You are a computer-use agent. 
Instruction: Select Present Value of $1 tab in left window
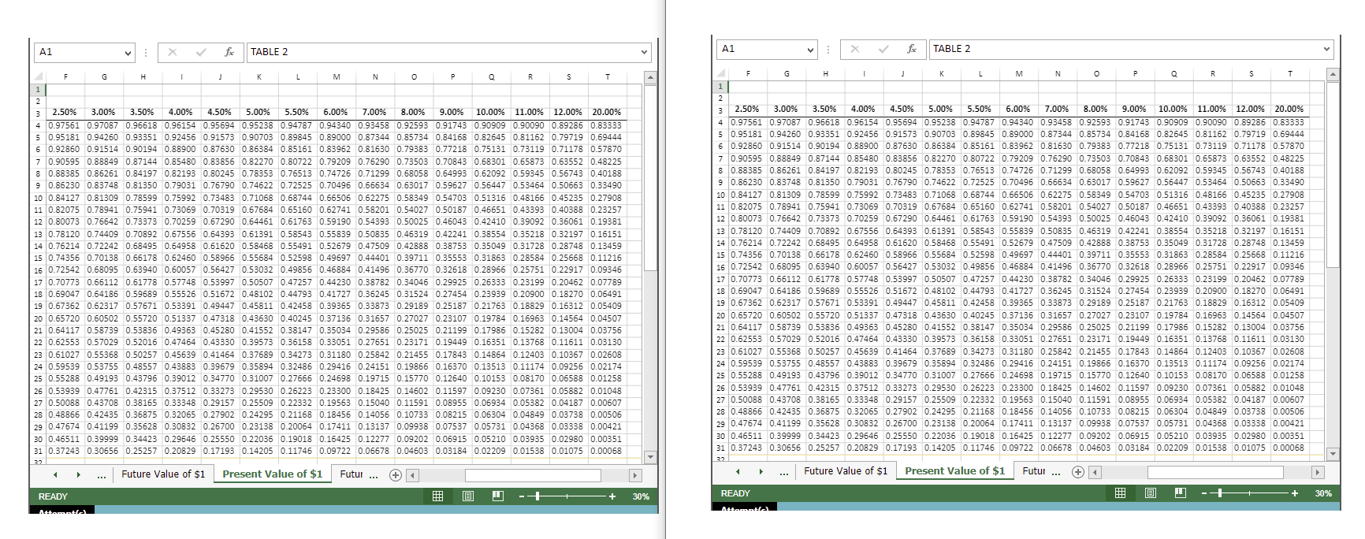(272, 474)
